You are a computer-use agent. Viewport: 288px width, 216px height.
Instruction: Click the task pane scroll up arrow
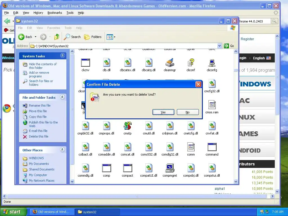point(72,52)
